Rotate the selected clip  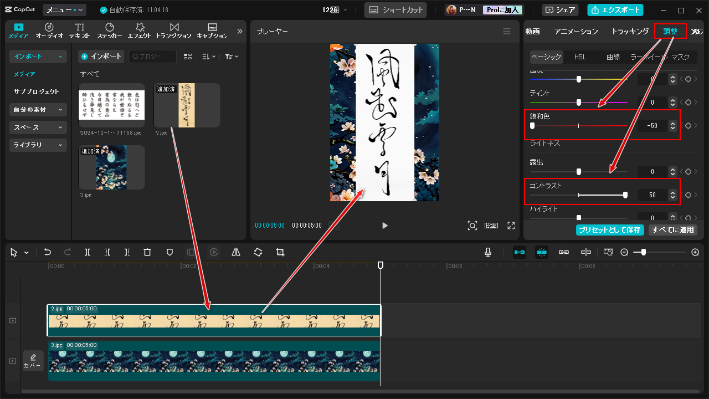point(258,252)
